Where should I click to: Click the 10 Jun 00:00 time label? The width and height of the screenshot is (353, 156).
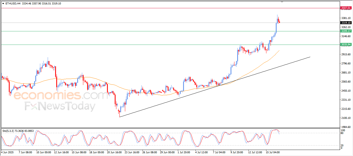point(43,152)
